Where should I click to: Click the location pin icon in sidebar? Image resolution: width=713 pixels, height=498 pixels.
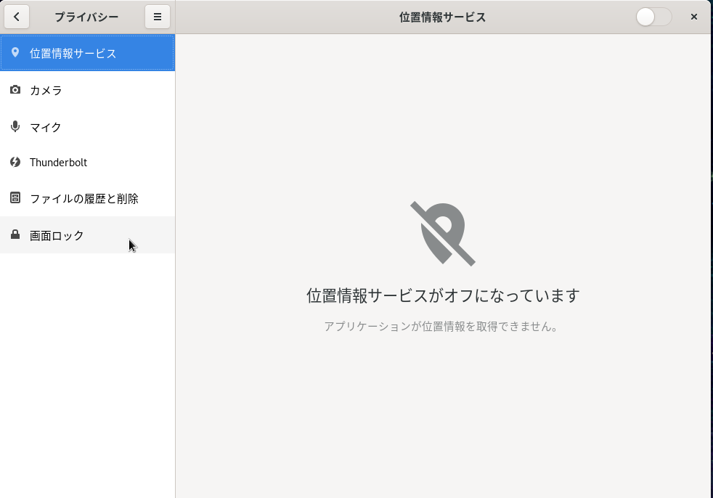click(x=15, y=53)
